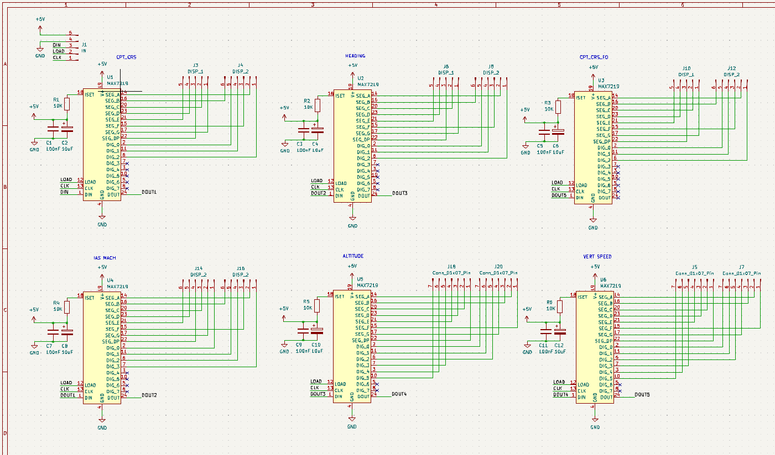Select the U1 MAX7219 chip symbol
Viewport: 775px width, 455px height.
coord(102,145)
